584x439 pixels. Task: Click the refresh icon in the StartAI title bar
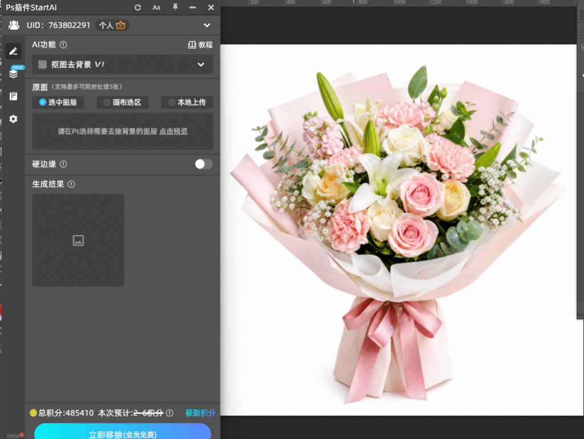(x=138, y=7)
